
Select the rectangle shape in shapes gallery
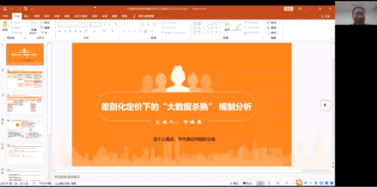[212, 23]
